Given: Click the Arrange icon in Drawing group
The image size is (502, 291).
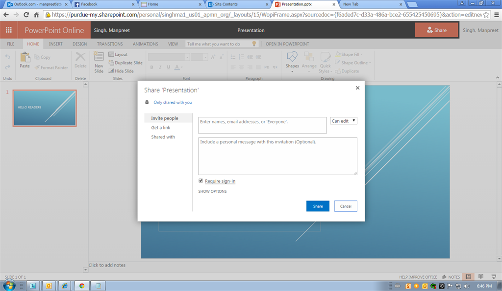Looking at the screenshot, I should click(x=309, y=57).
